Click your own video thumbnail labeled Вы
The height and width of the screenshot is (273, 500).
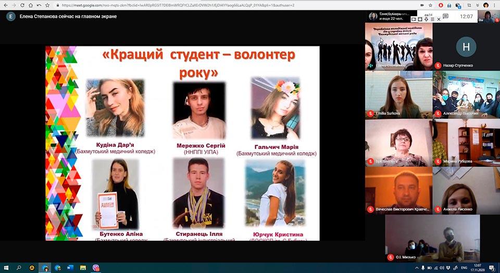pos(489,16)
